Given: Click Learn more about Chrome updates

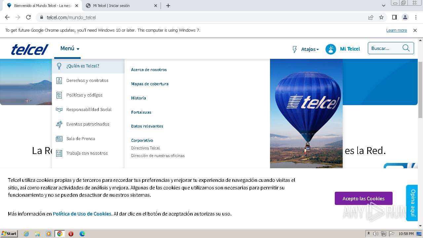Looking at the screenshot, I should [397, 30].
